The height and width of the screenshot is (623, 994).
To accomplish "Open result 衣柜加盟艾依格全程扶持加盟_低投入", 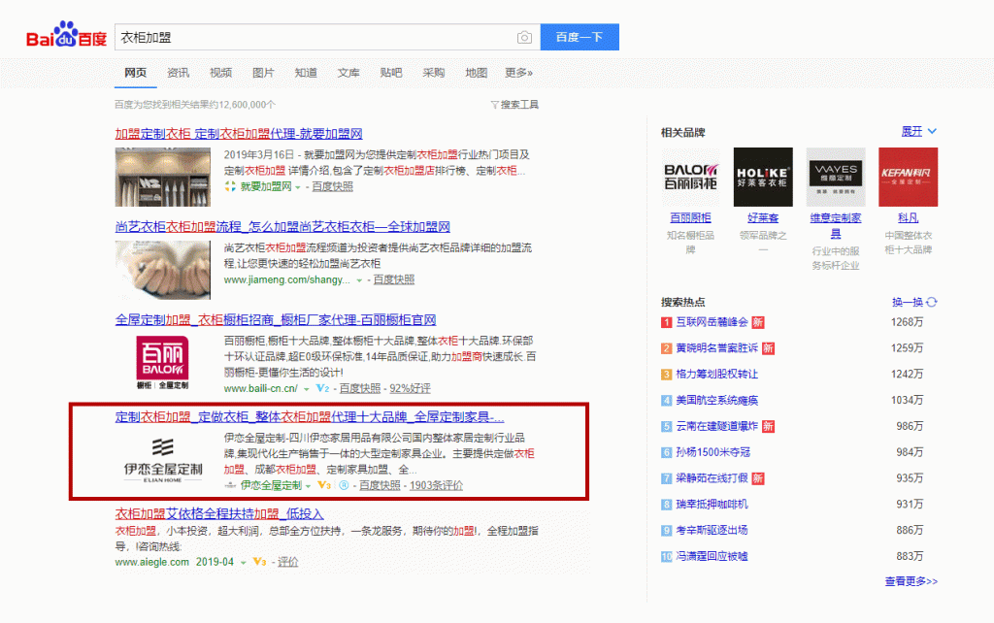I will tap(219, 514).
